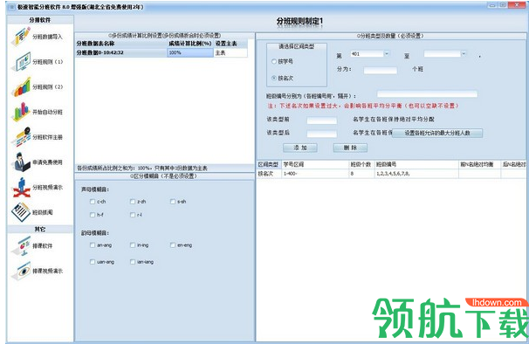
Task: Click 设置各班允许的最大分班人数 button
Action: pos(437,133)
